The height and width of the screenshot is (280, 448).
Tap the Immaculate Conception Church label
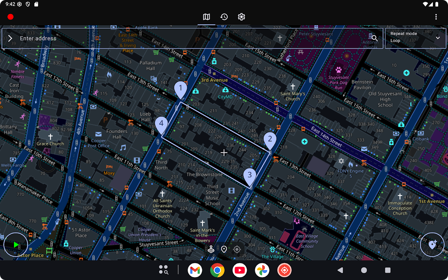tap(400, 208)
